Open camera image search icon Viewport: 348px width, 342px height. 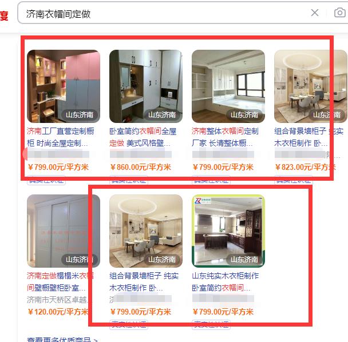pyautogui.click(x=340, y=13)
